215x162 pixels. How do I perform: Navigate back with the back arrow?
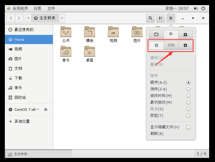tap(11, 18)
